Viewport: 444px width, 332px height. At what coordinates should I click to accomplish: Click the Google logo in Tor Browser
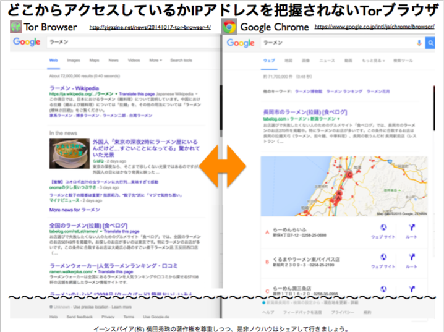pos(27,42)
